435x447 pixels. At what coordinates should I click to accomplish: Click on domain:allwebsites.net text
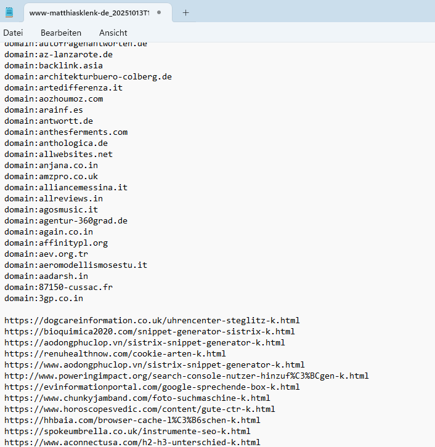[x=59, y=155]
